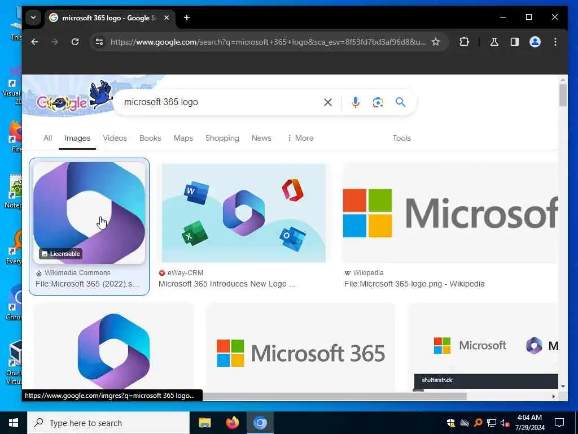The width and height of the screenshot is (578, 434).
Task: Open File:Microsoft 365 logo.png - Wikipedia link
Action: click(414, 284)
